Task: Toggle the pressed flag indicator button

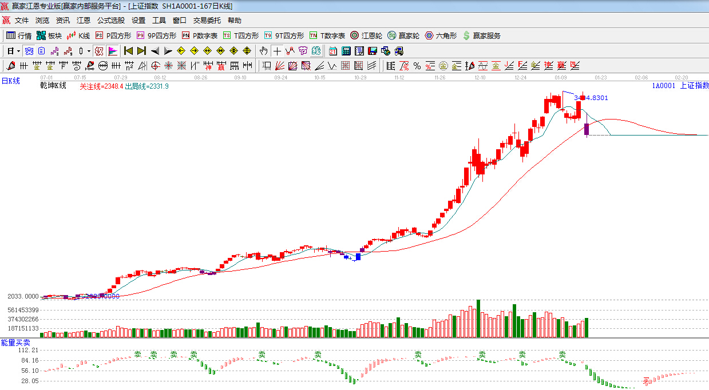Action: click(112, 51)
